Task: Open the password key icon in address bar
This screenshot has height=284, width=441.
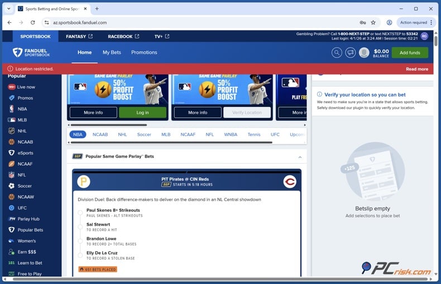Action: click(362, 22)
